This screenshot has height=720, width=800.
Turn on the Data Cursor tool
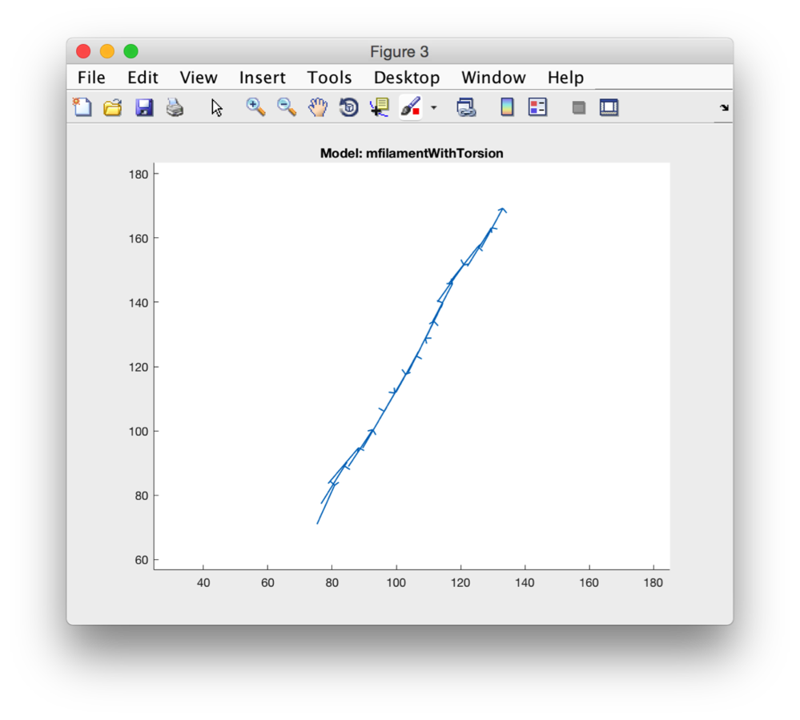[x=379, y=107]
